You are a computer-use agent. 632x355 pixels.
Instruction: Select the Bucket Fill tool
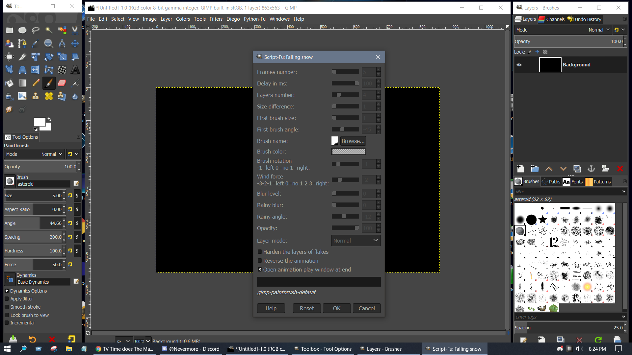pyautogui.click(x=9, y=83)
